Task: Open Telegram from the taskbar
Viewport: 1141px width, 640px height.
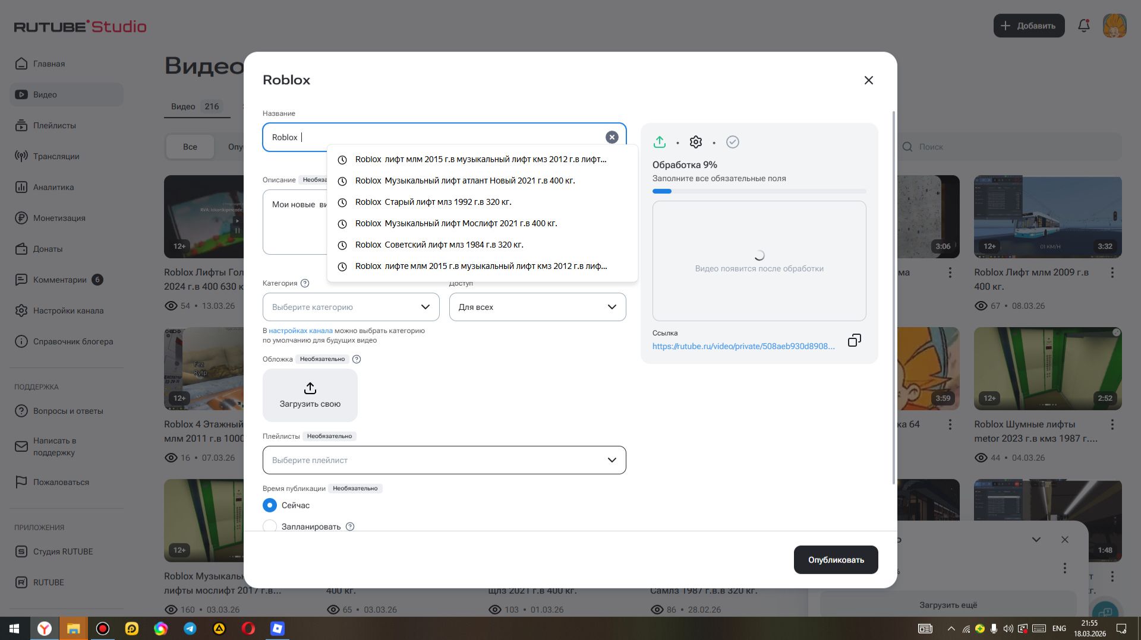Action: (190, 628)
